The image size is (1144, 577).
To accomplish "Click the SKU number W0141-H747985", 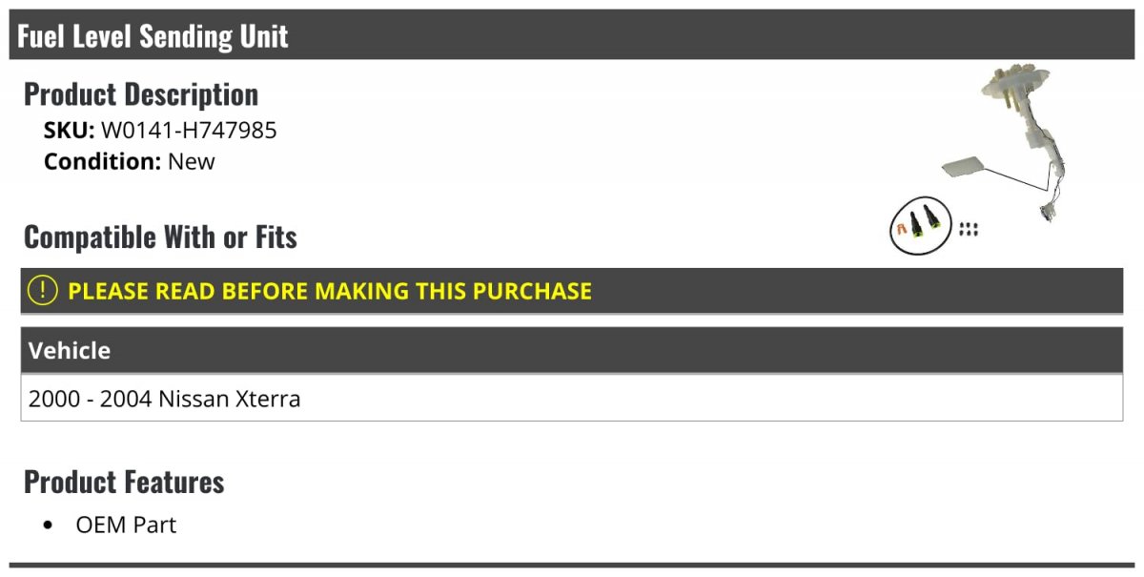I will point(189,130).
